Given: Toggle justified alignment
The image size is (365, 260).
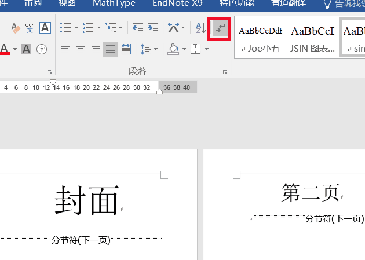Looking at the screenshot, I should tap(111, 49).
